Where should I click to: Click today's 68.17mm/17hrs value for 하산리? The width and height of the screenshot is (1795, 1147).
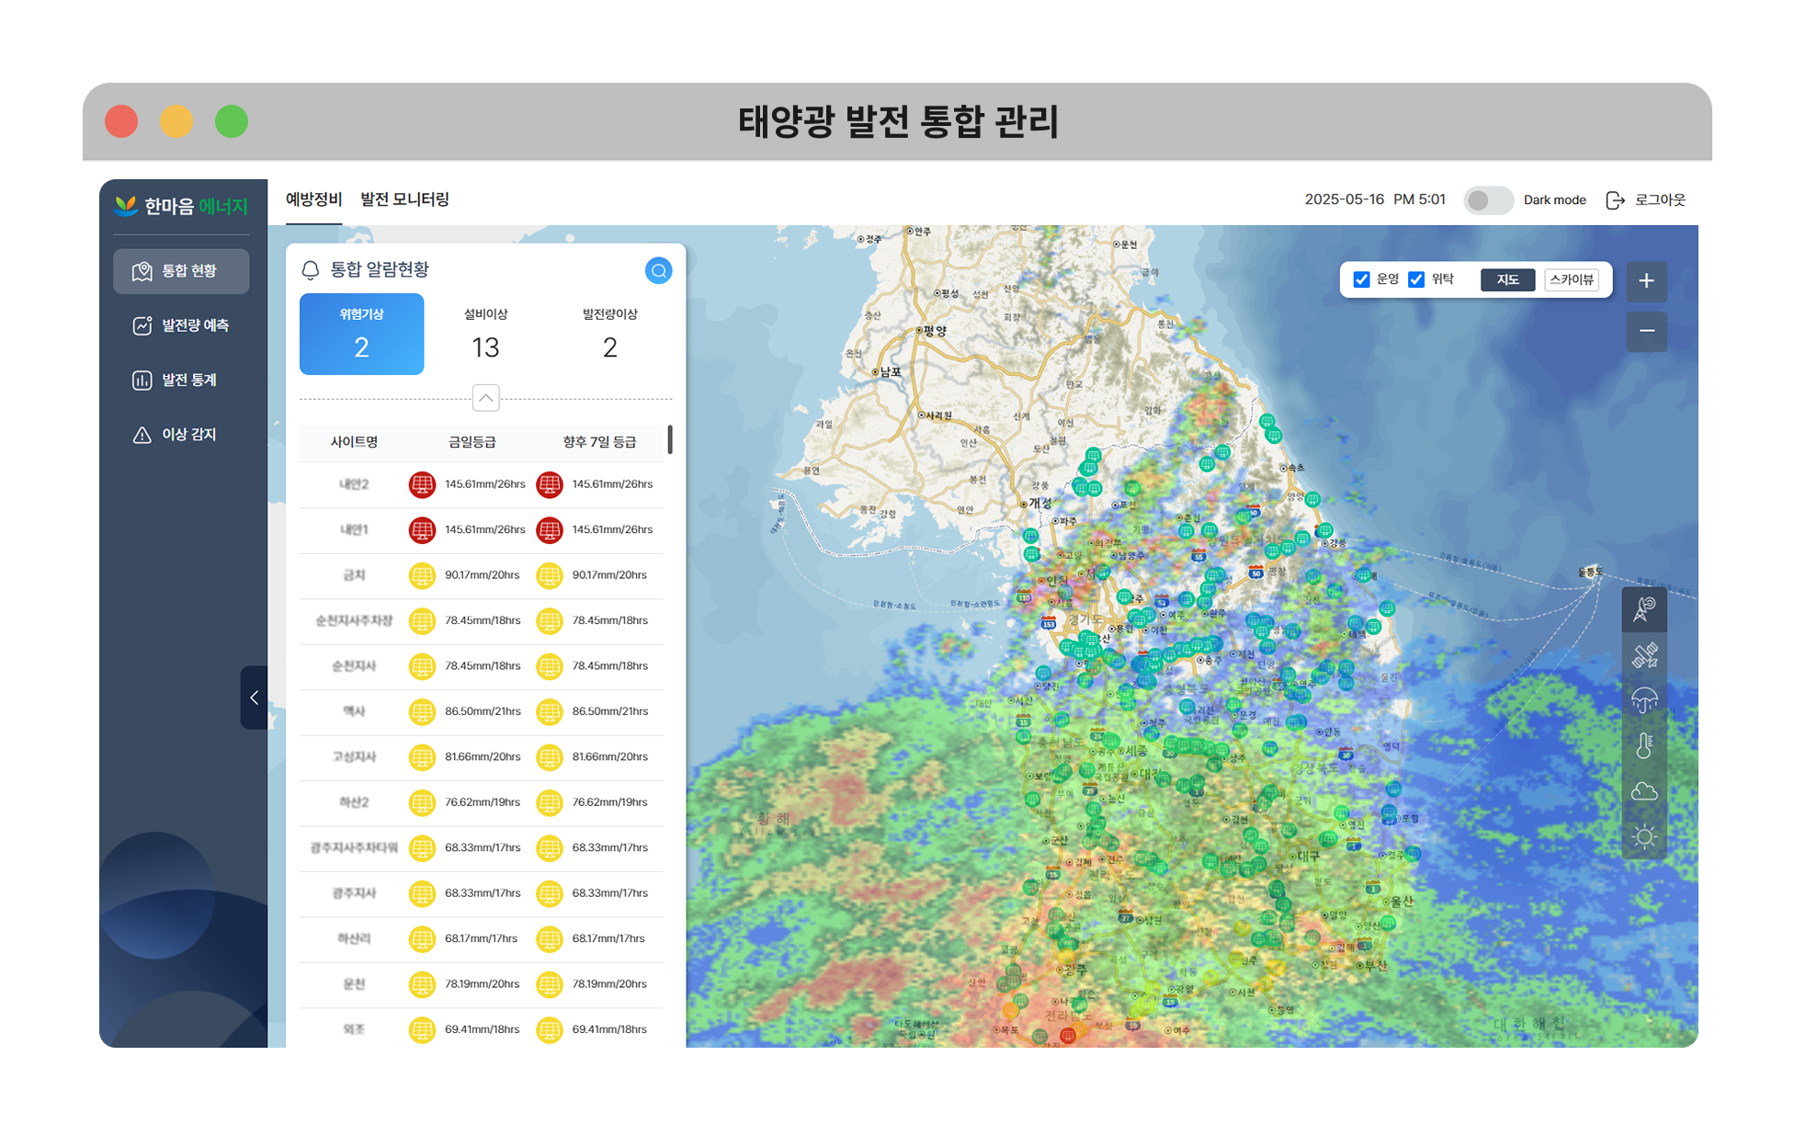pos(481,938)
